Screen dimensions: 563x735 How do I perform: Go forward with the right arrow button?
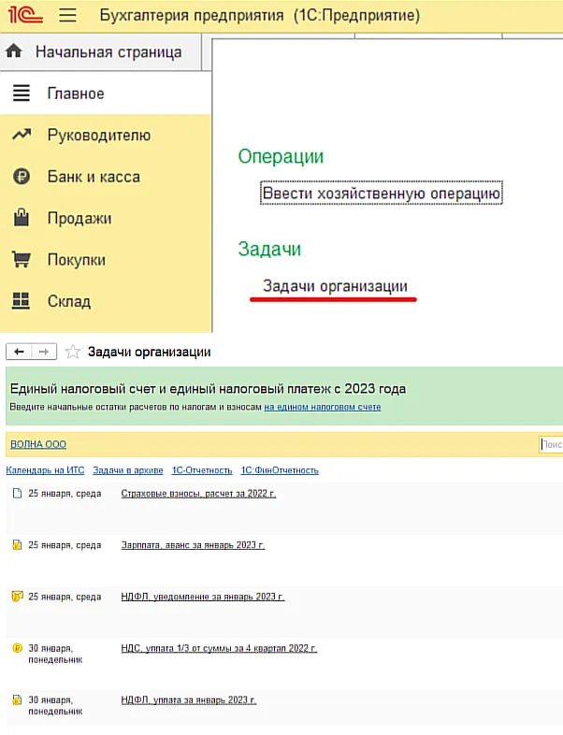pos(43,352)
